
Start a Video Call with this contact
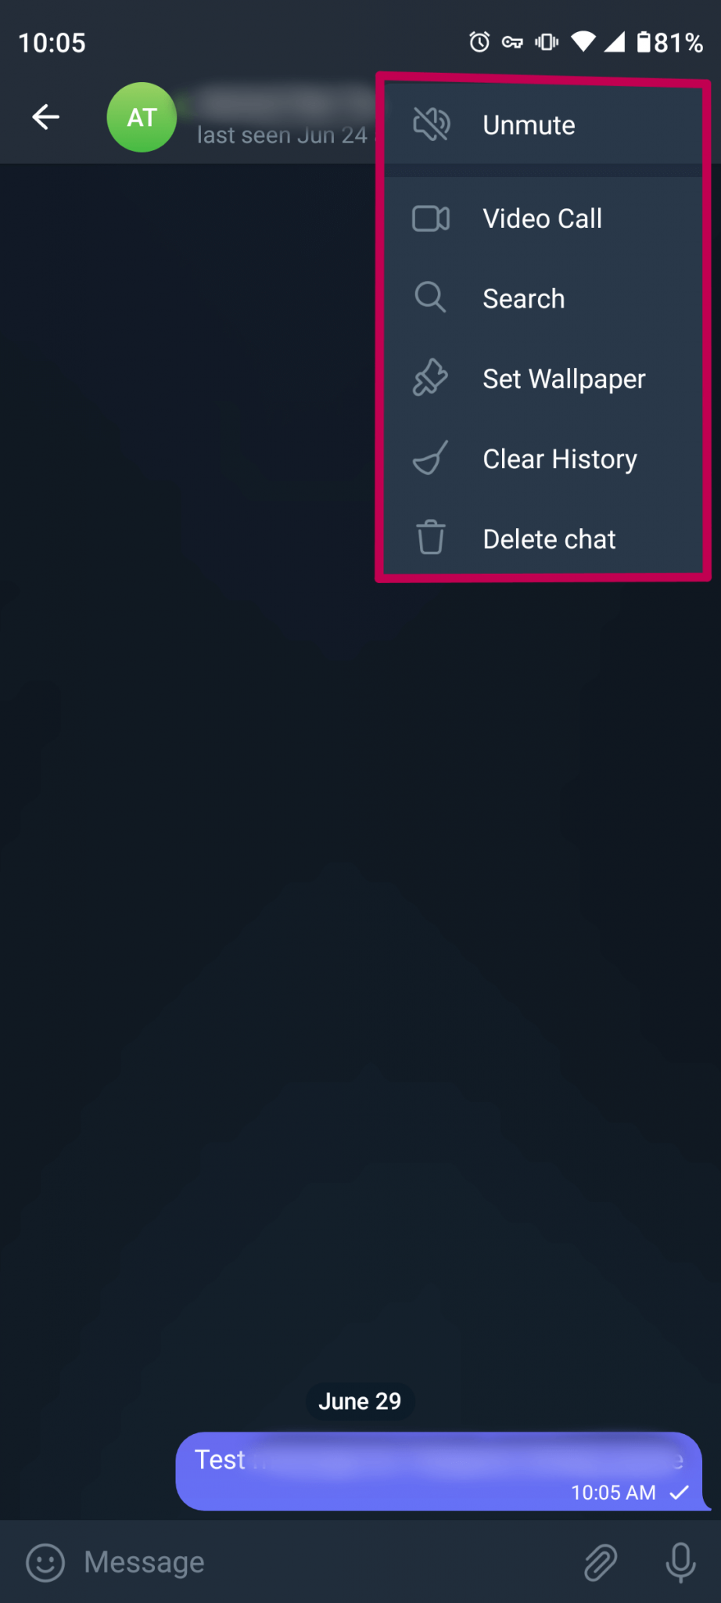point(542,218)
